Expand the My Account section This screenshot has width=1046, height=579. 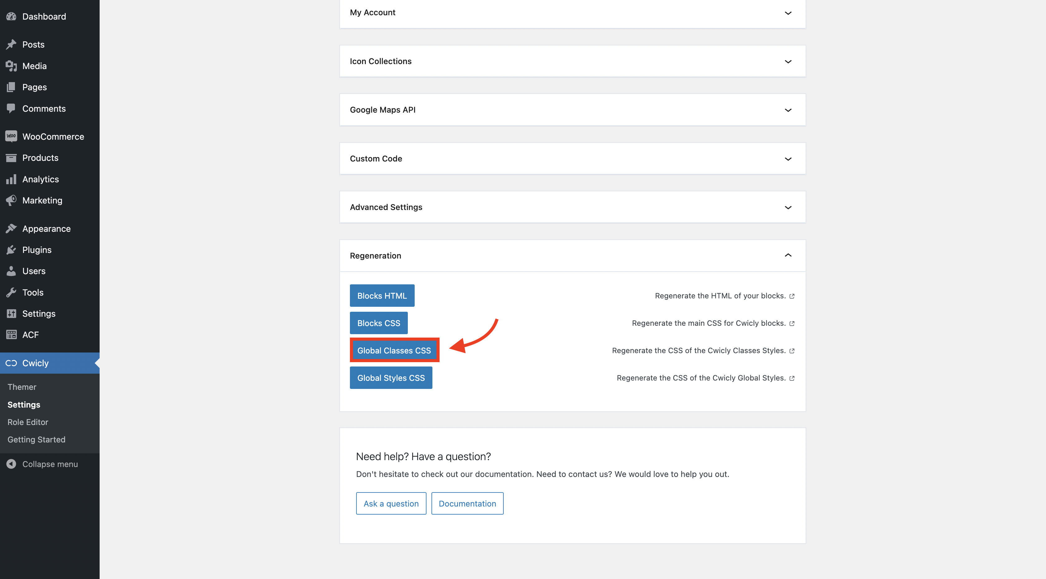[x=788, y=13]
